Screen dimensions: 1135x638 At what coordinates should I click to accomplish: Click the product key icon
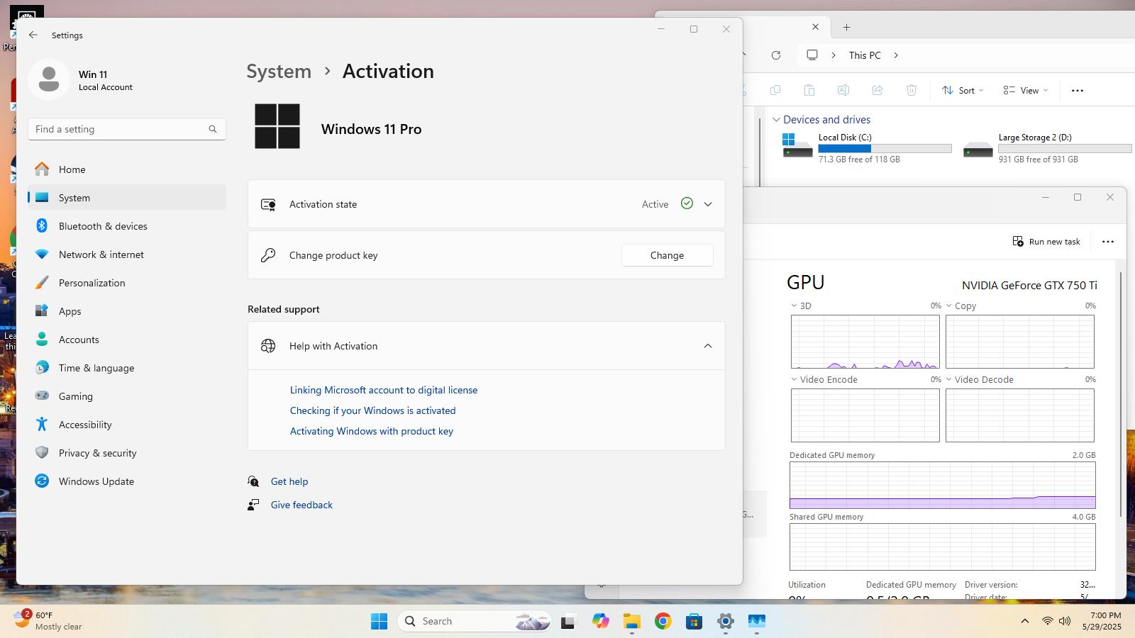click(x=268, y=255)
